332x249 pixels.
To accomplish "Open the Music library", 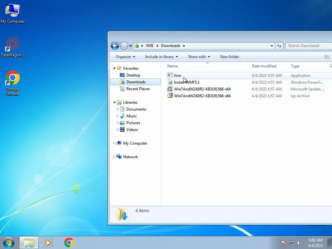I will (x=132, y=116).
